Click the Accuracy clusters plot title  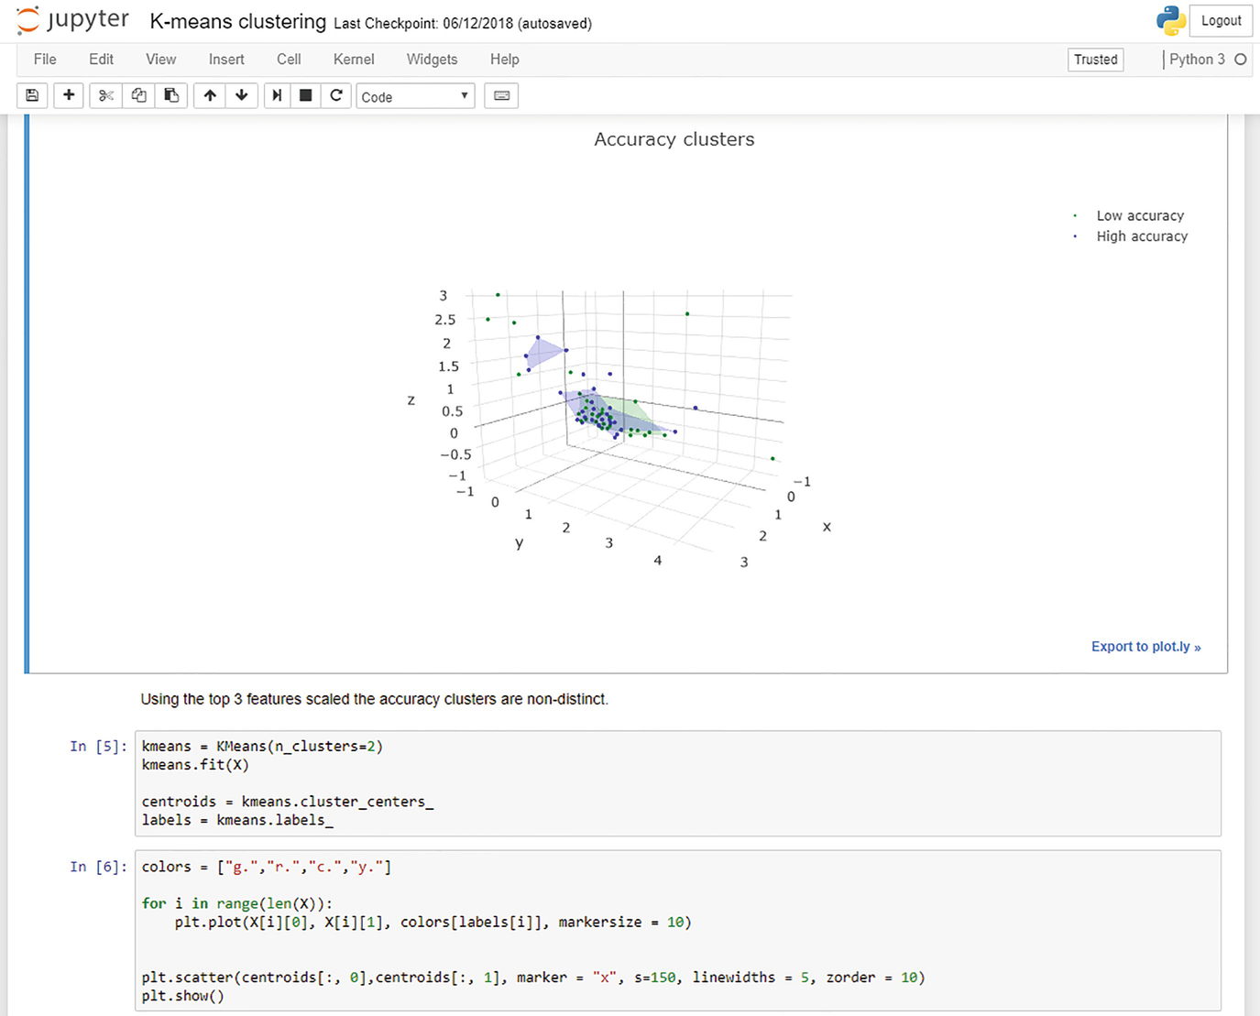tap(674, 139)
